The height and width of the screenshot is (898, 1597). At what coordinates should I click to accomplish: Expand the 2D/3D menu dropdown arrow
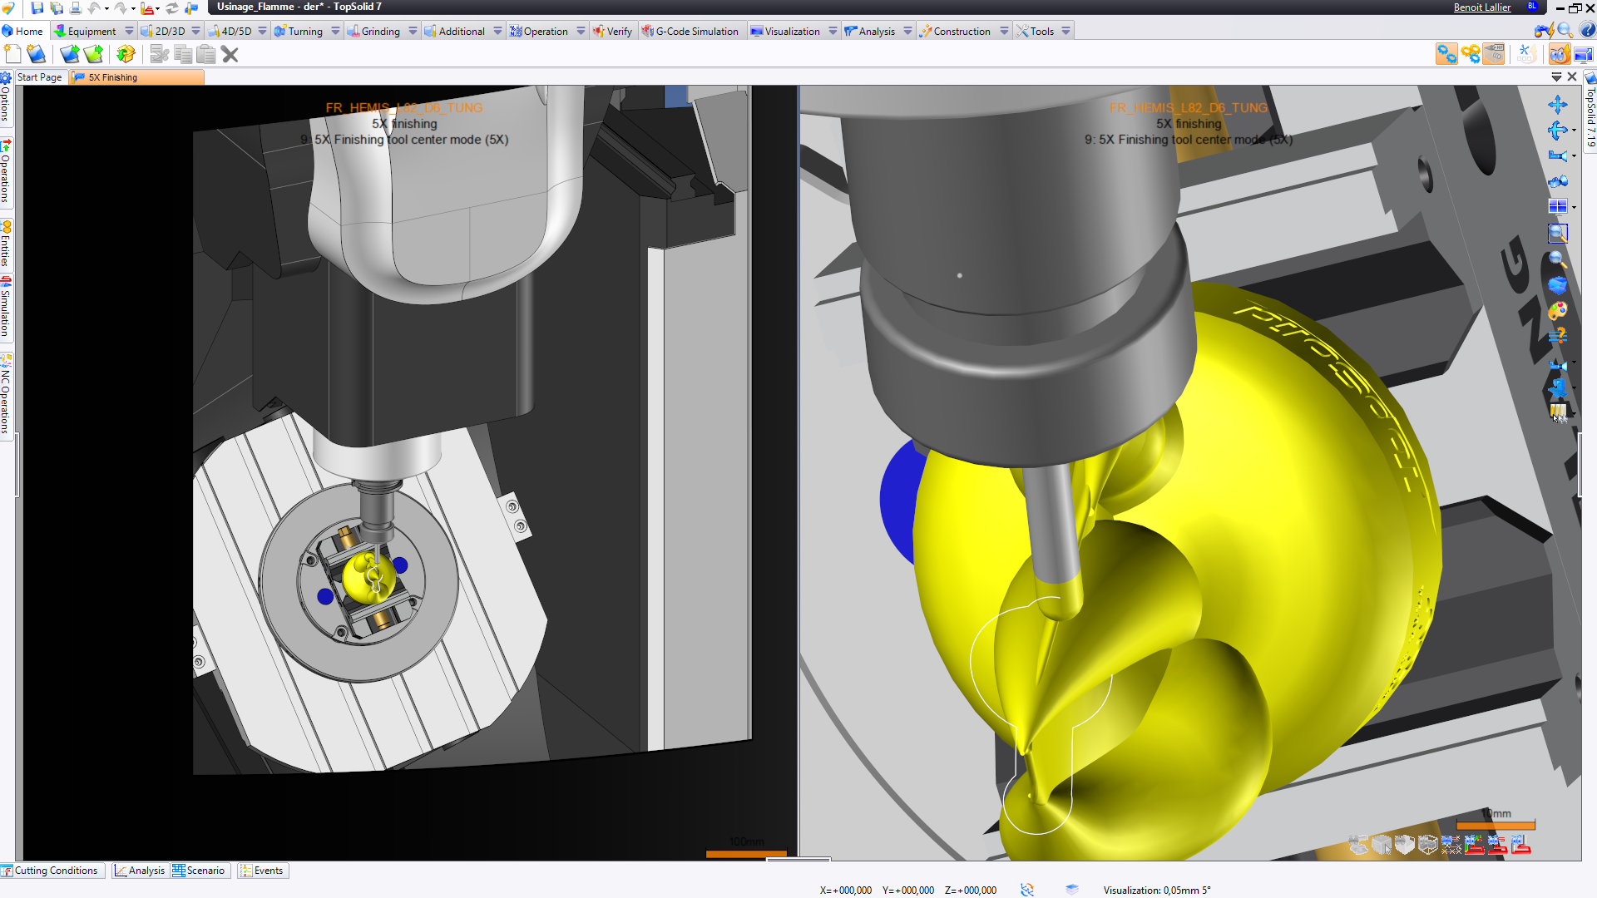click(x=196, y=31)
